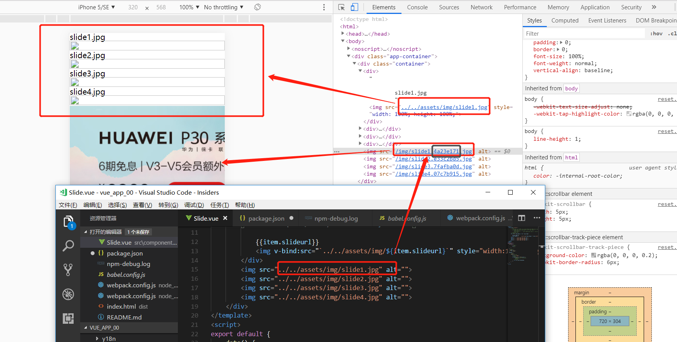Rotate the emulated device orientation
677x342 pixels.
pyautogui.click(x=257, y=7)
